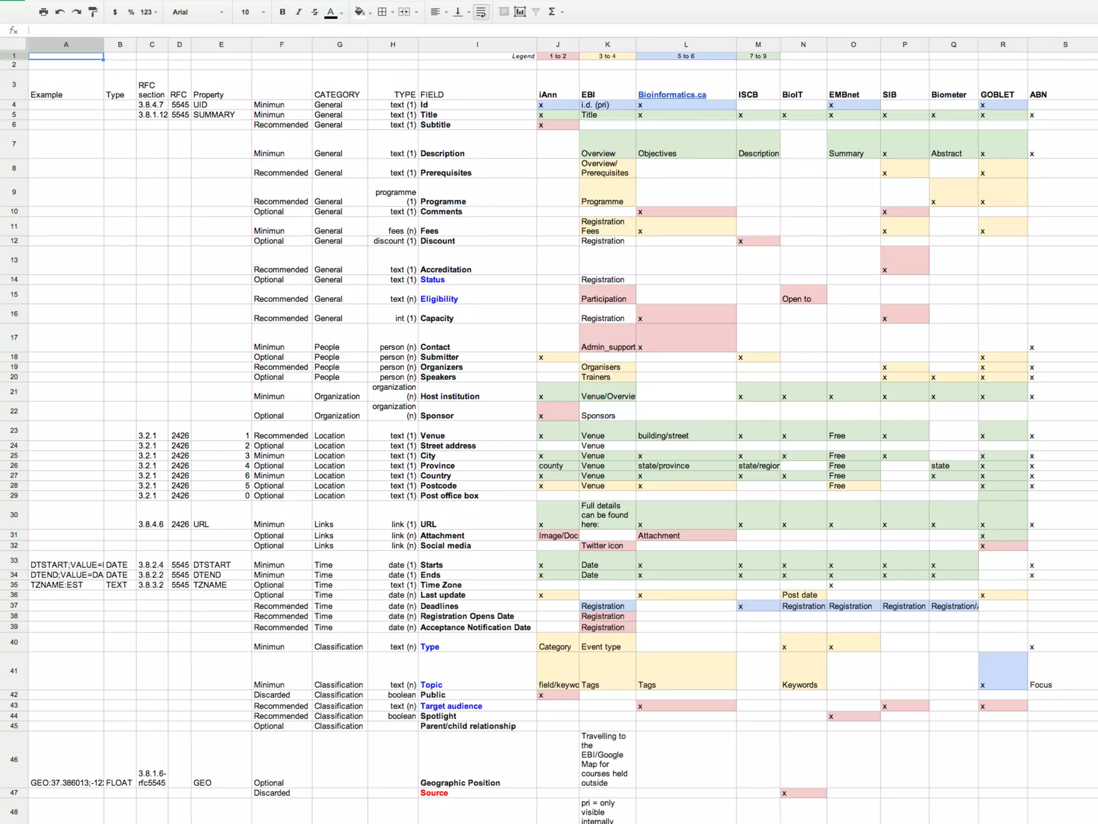Toggle italic formatting
The image size is (1098, 824).
(x=299, y=12)
